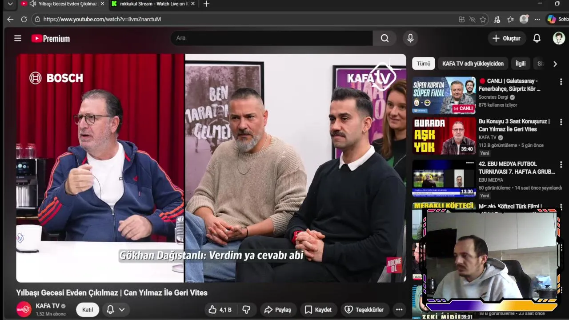This screenshot has width=569, height=320.
Task: Expand notification preferences chevron
Action: pyautogui.click(x=121, y=309)
